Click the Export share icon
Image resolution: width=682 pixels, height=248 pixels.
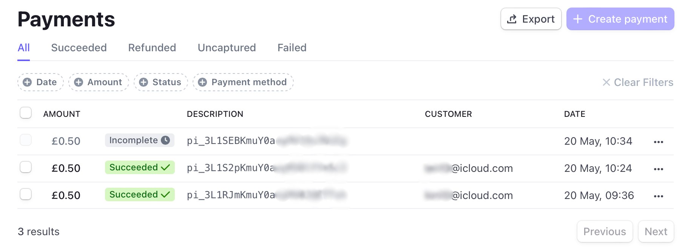[512, 19]
